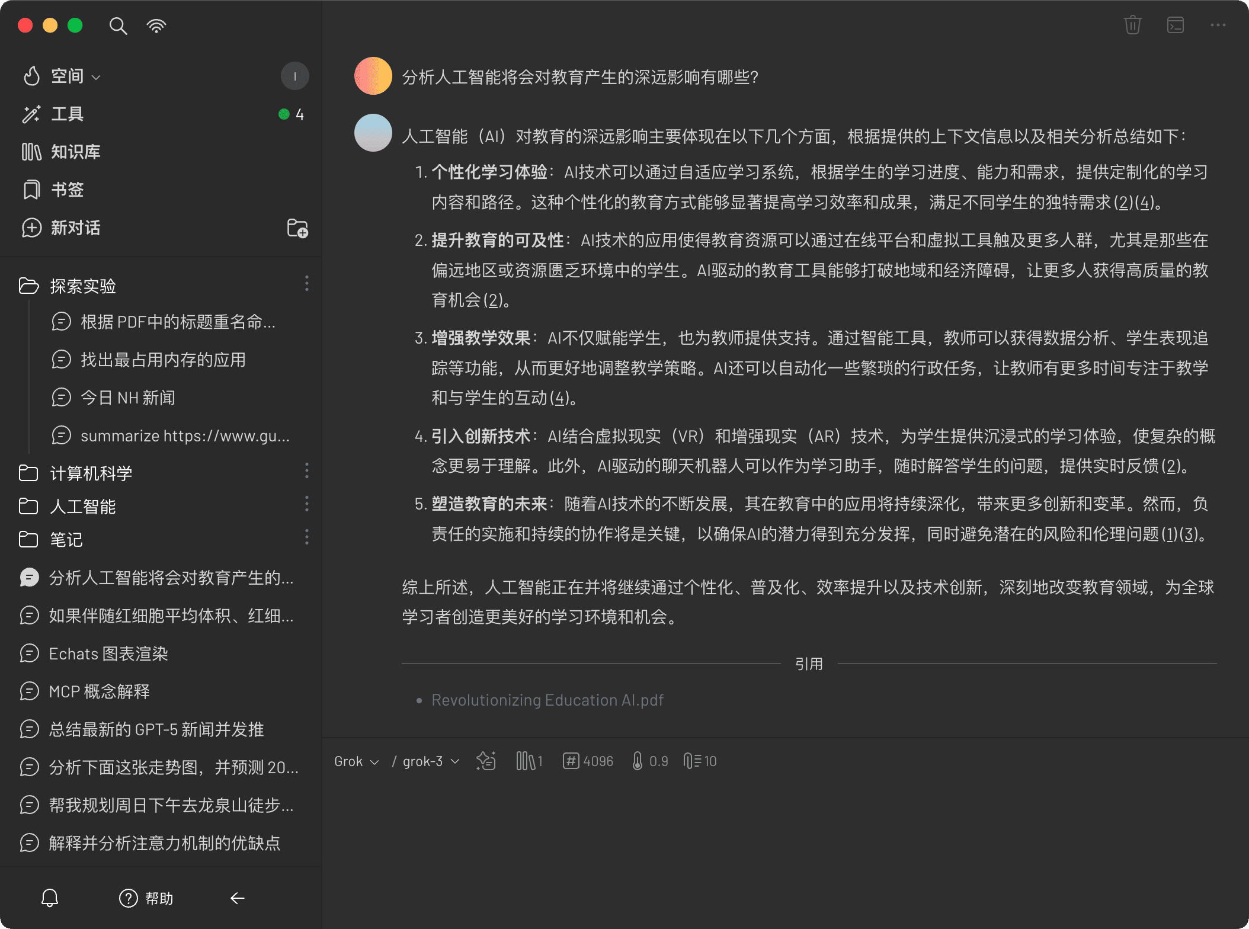The width and height of the screenshot is (1249, 929).
Task: Open the three-dot more options menu
Action: pyautogui.click(x=1218, y=25)
